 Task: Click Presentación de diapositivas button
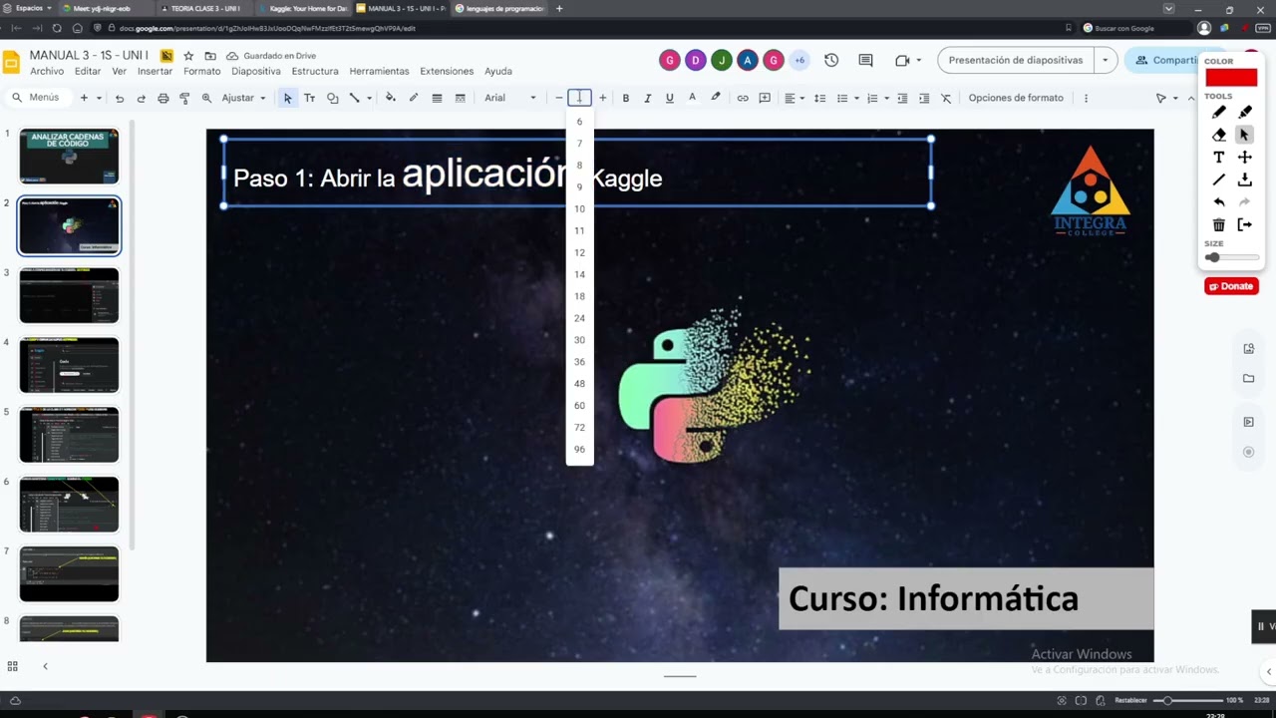[1016, 60]
